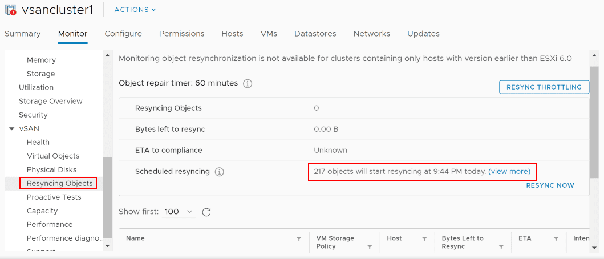The width and height of the screenshot is (604, 259).
Task: Click the view more link
Action: (509, 171)
